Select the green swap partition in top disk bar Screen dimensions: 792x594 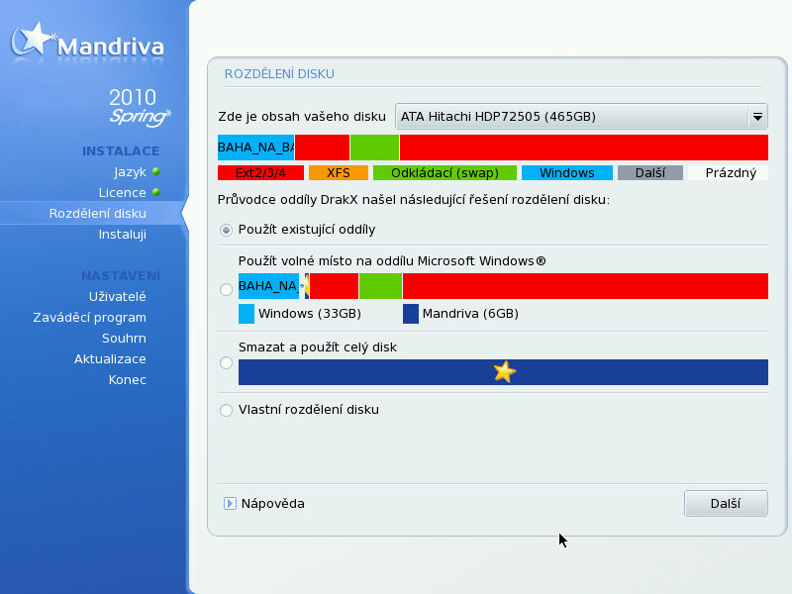374,148
